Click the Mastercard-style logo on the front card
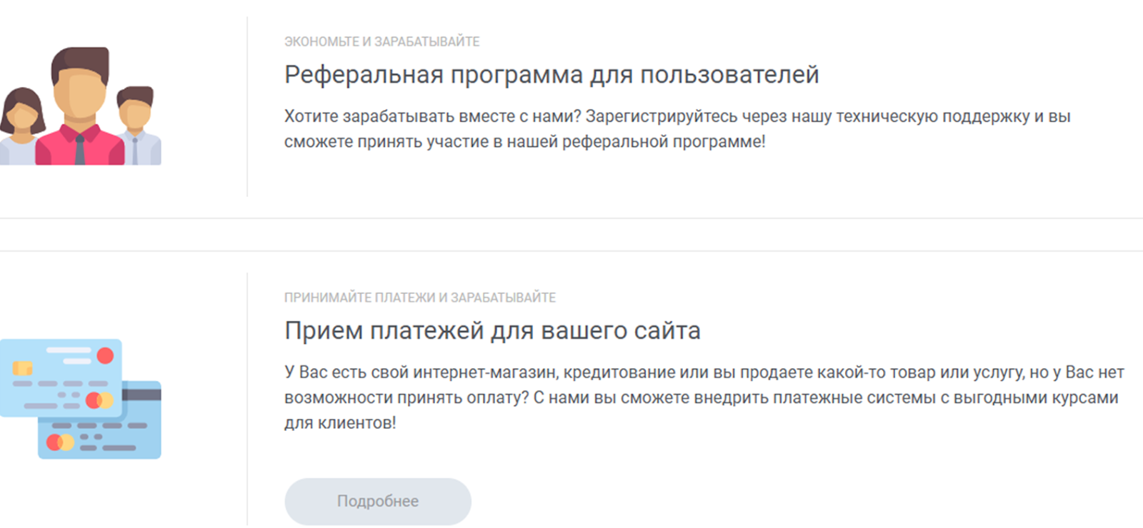Screen dimensions: 1143x528 point(99,400)
